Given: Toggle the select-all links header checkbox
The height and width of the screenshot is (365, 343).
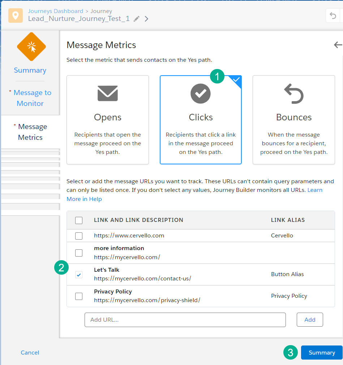Looking at the screenshot, I should pyautogui.click(x=79, y=220).
